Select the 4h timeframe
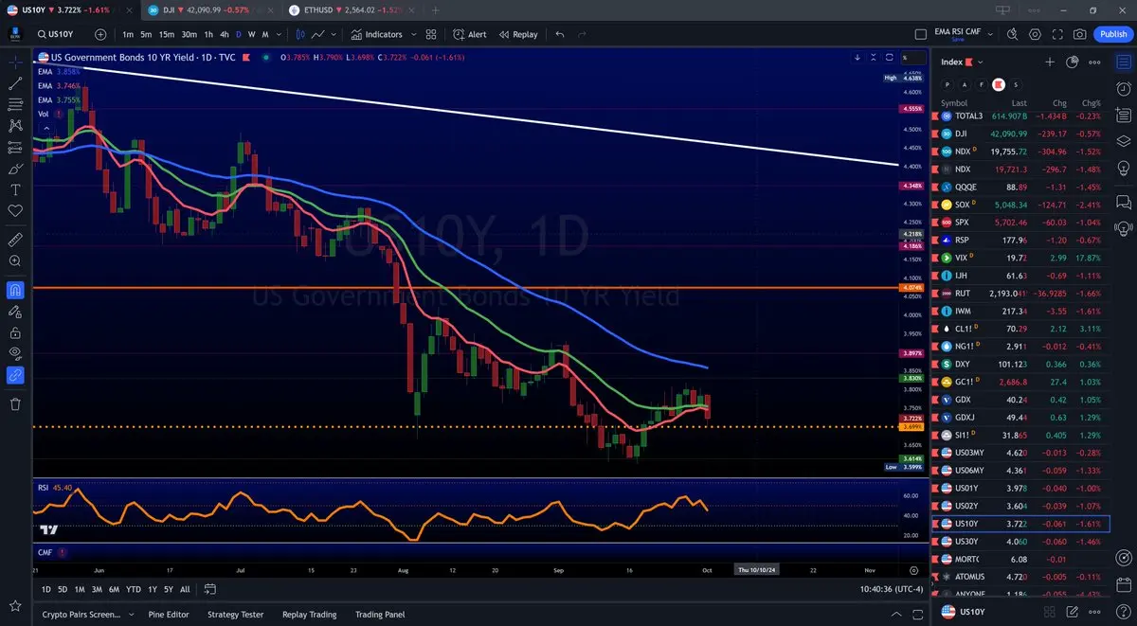 pyautogui.click(x=224, y=34)
